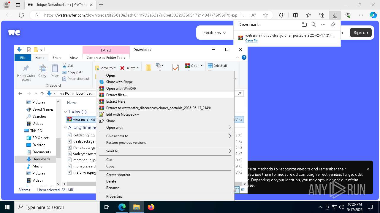Image resolution: width=380 pixels, height=213 pixels.
Task: Click the ribbon Copy button
Action: 42,71
